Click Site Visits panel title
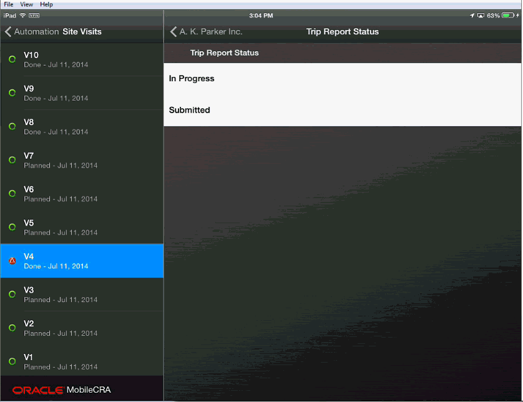The image size is (523, 402). [82, 32]
